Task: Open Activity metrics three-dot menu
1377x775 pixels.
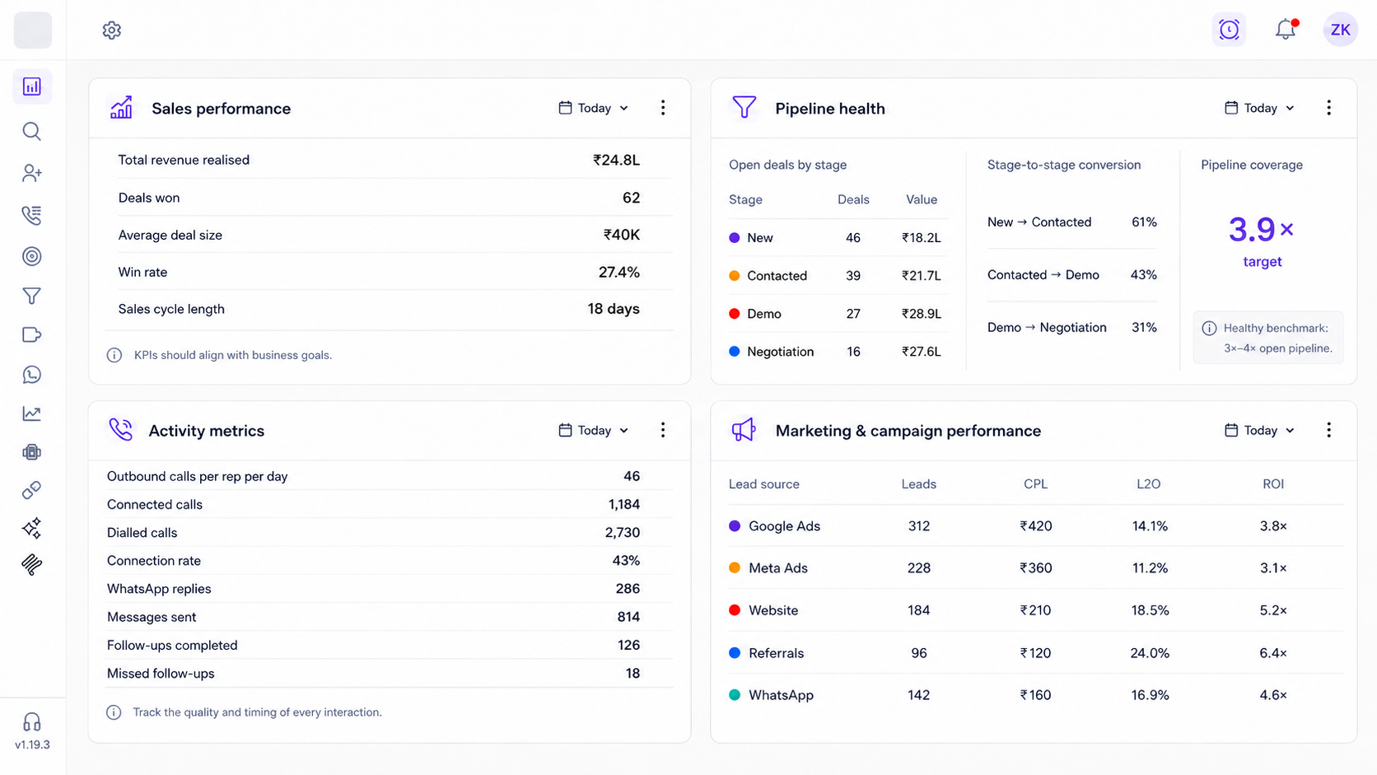Action: click(x=663, y=430)
